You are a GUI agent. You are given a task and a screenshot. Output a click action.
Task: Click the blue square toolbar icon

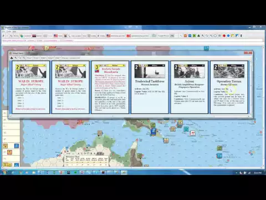tap(190, 36)
